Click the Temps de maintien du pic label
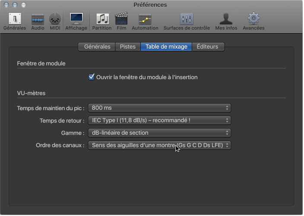The width and height of the screenshot is (304, 216). 51,108
